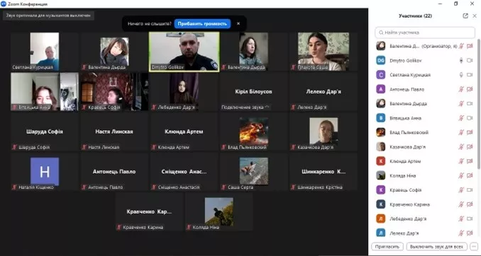Click the muted mic icon for Антонець Павло
481x256 pixels.
point(460,89)
